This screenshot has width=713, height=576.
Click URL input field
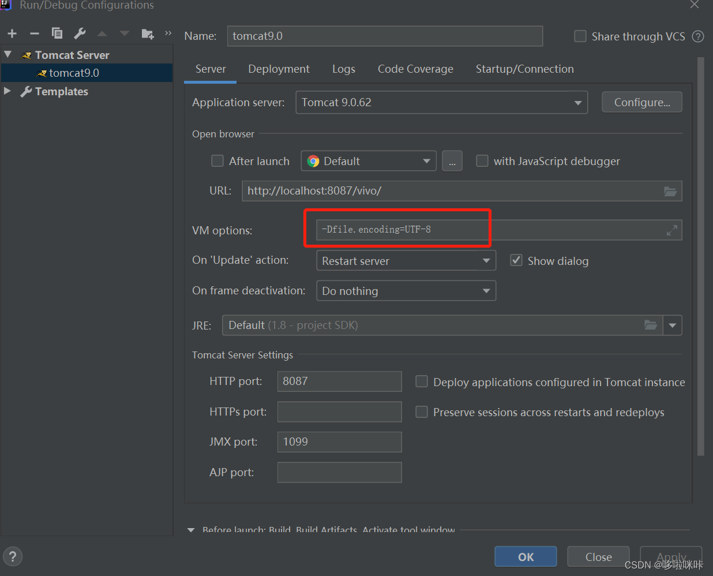(x=461, y=191)
